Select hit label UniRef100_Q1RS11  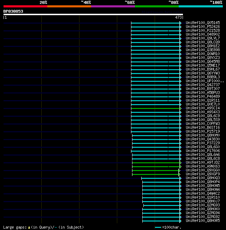pyautogui.click(x=203, y=100)
